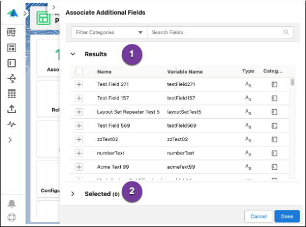Viewport: 306px width, 227px height.
Task: Click the Cancel button
Action: (258, 216)
